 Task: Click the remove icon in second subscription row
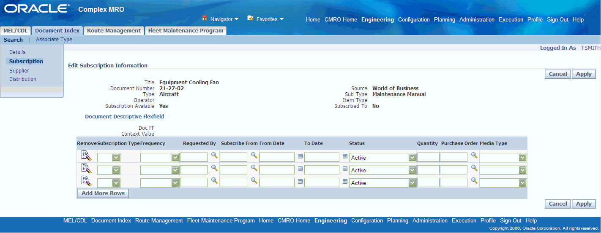(x=87, y=169)
